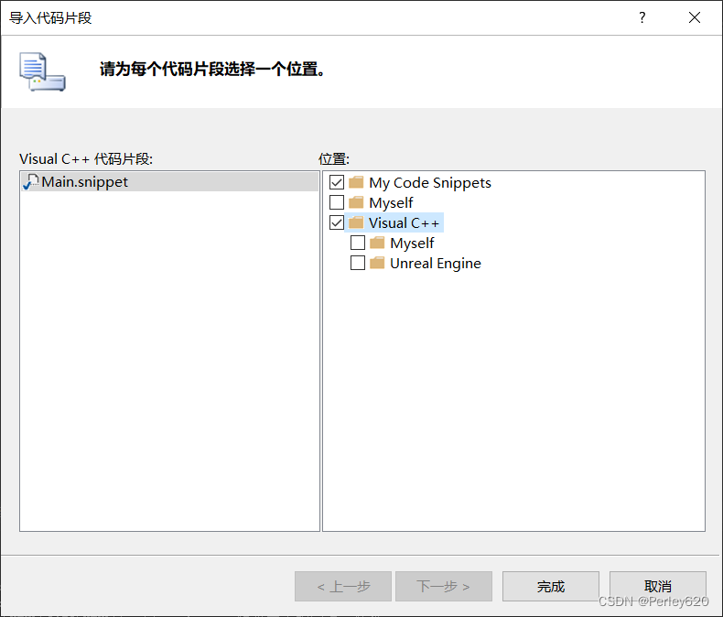Click the 完成 finish button
723x617 pixels.
tap(551, 586)
